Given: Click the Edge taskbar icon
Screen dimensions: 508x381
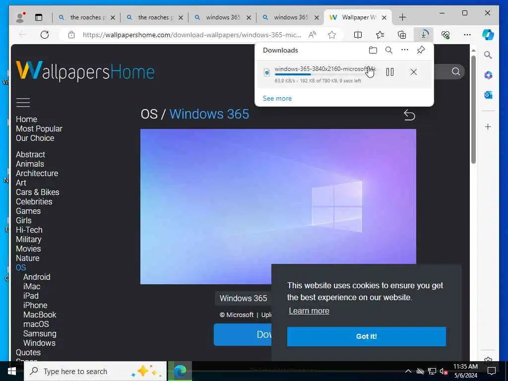Looking at the screenshot, I should tap(180, 371).
